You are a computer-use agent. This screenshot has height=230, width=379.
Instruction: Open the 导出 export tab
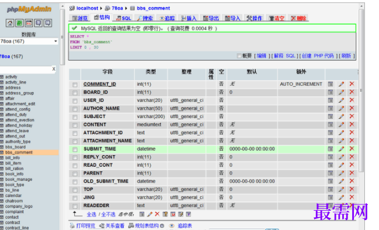coord(211,18)
